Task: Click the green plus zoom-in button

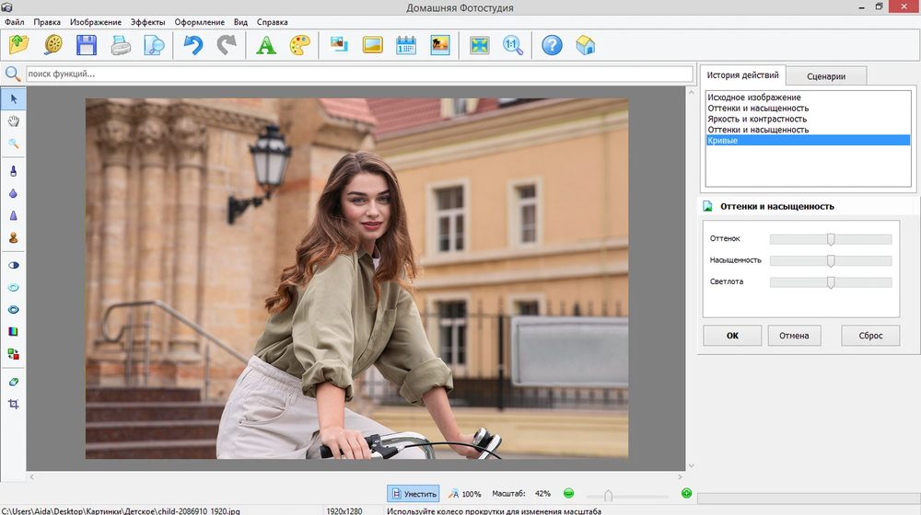Action: (x=686, y=494)
